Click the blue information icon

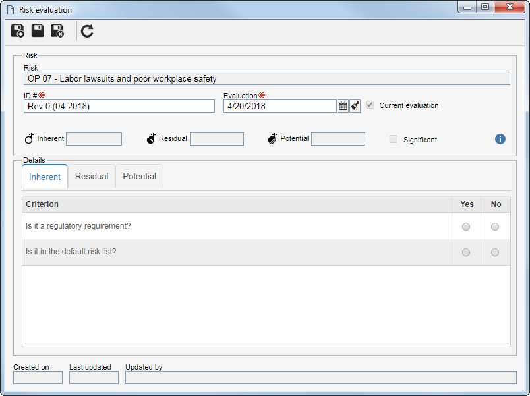pos(500,139)
